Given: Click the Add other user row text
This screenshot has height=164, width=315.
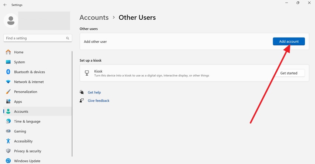Looking at the screenshot, I should pyautogui.click(x=95, y=42).
